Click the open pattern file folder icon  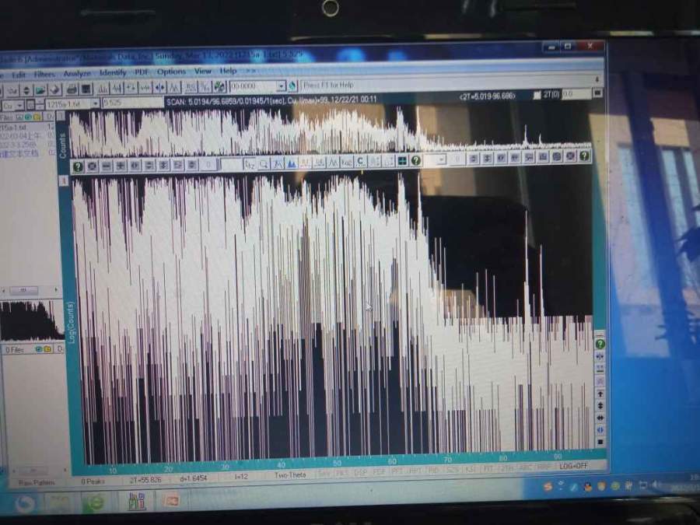tap(40, 90)
